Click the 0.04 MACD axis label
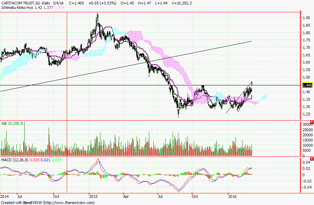The height and width of the screenshot is (205, 314). 306,162
